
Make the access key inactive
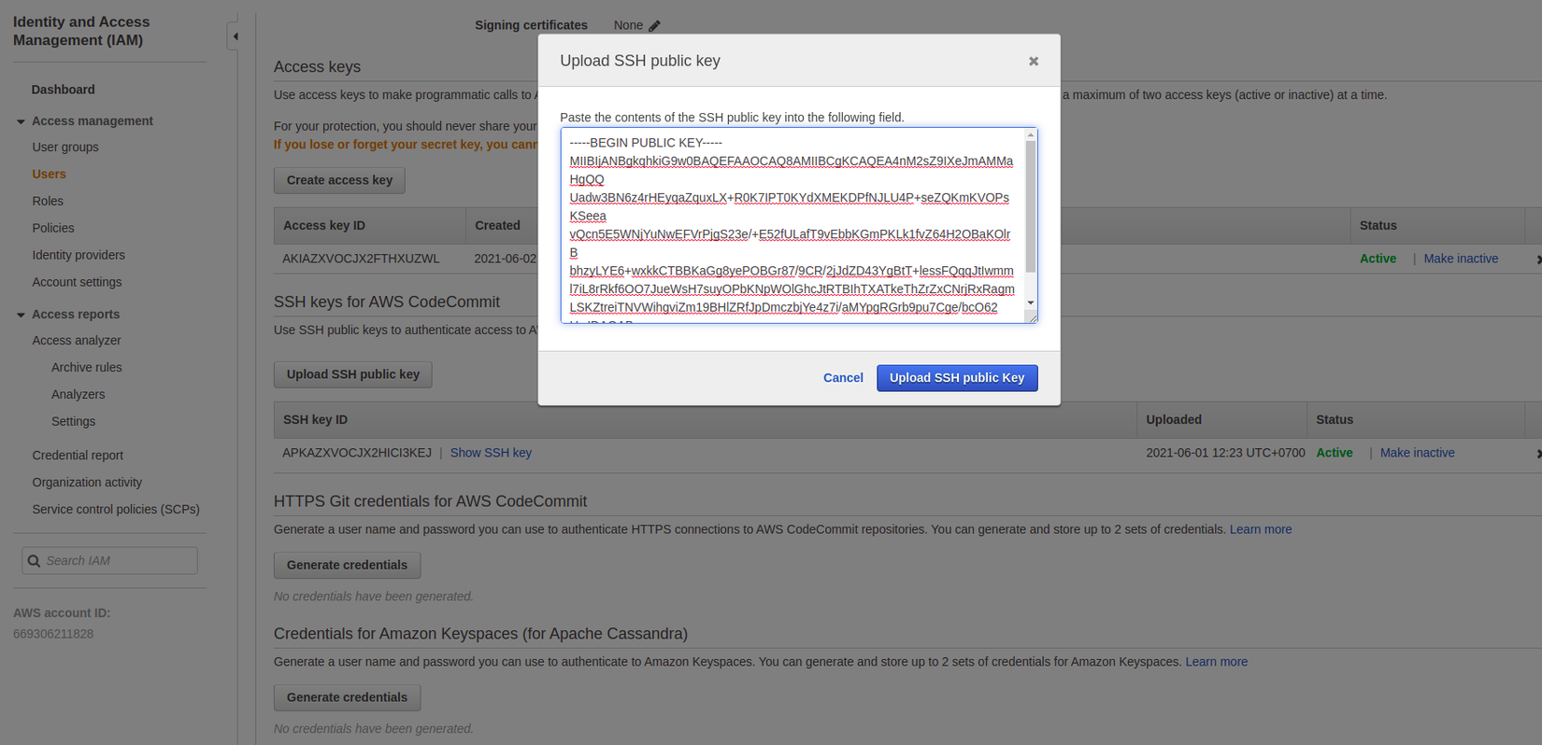tap(1461, 259)
